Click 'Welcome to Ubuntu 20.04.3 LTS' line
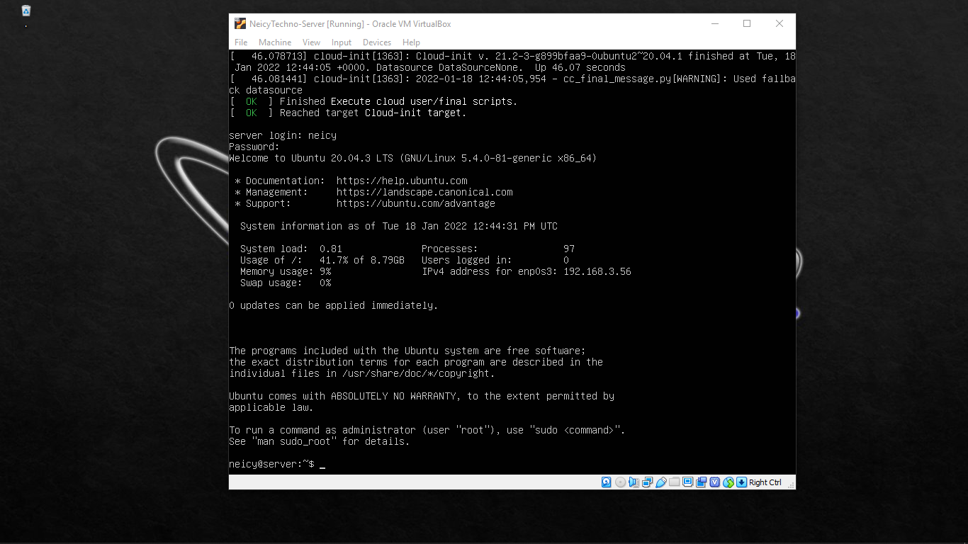Image resolution: width=968 pixels, height=544 pixels. 412,158
